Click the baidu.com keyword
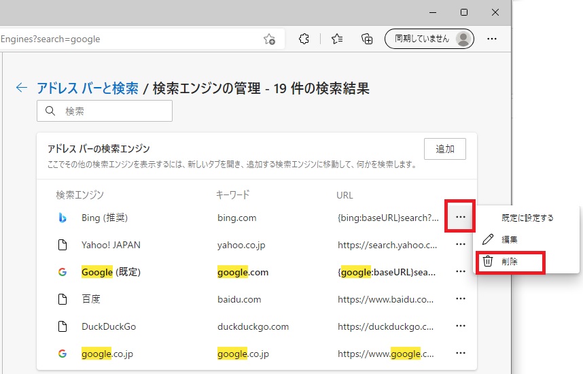This screenshot has width=583, height=374. [239, 299]
